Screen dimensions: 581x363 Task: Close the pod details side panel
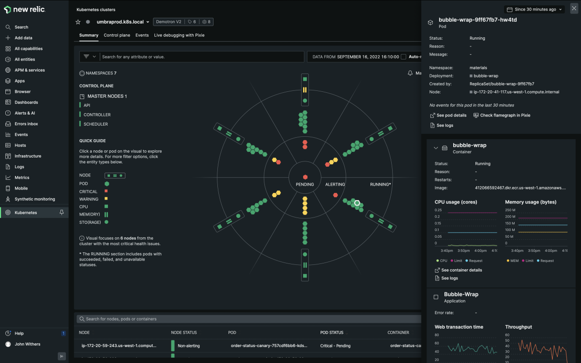point(574,9)
